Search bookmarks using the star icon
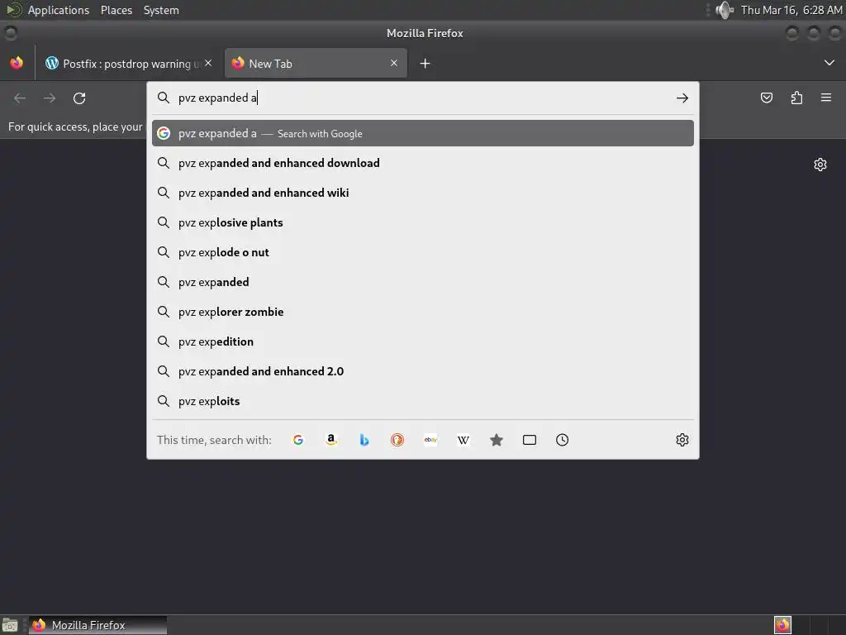 497,440
